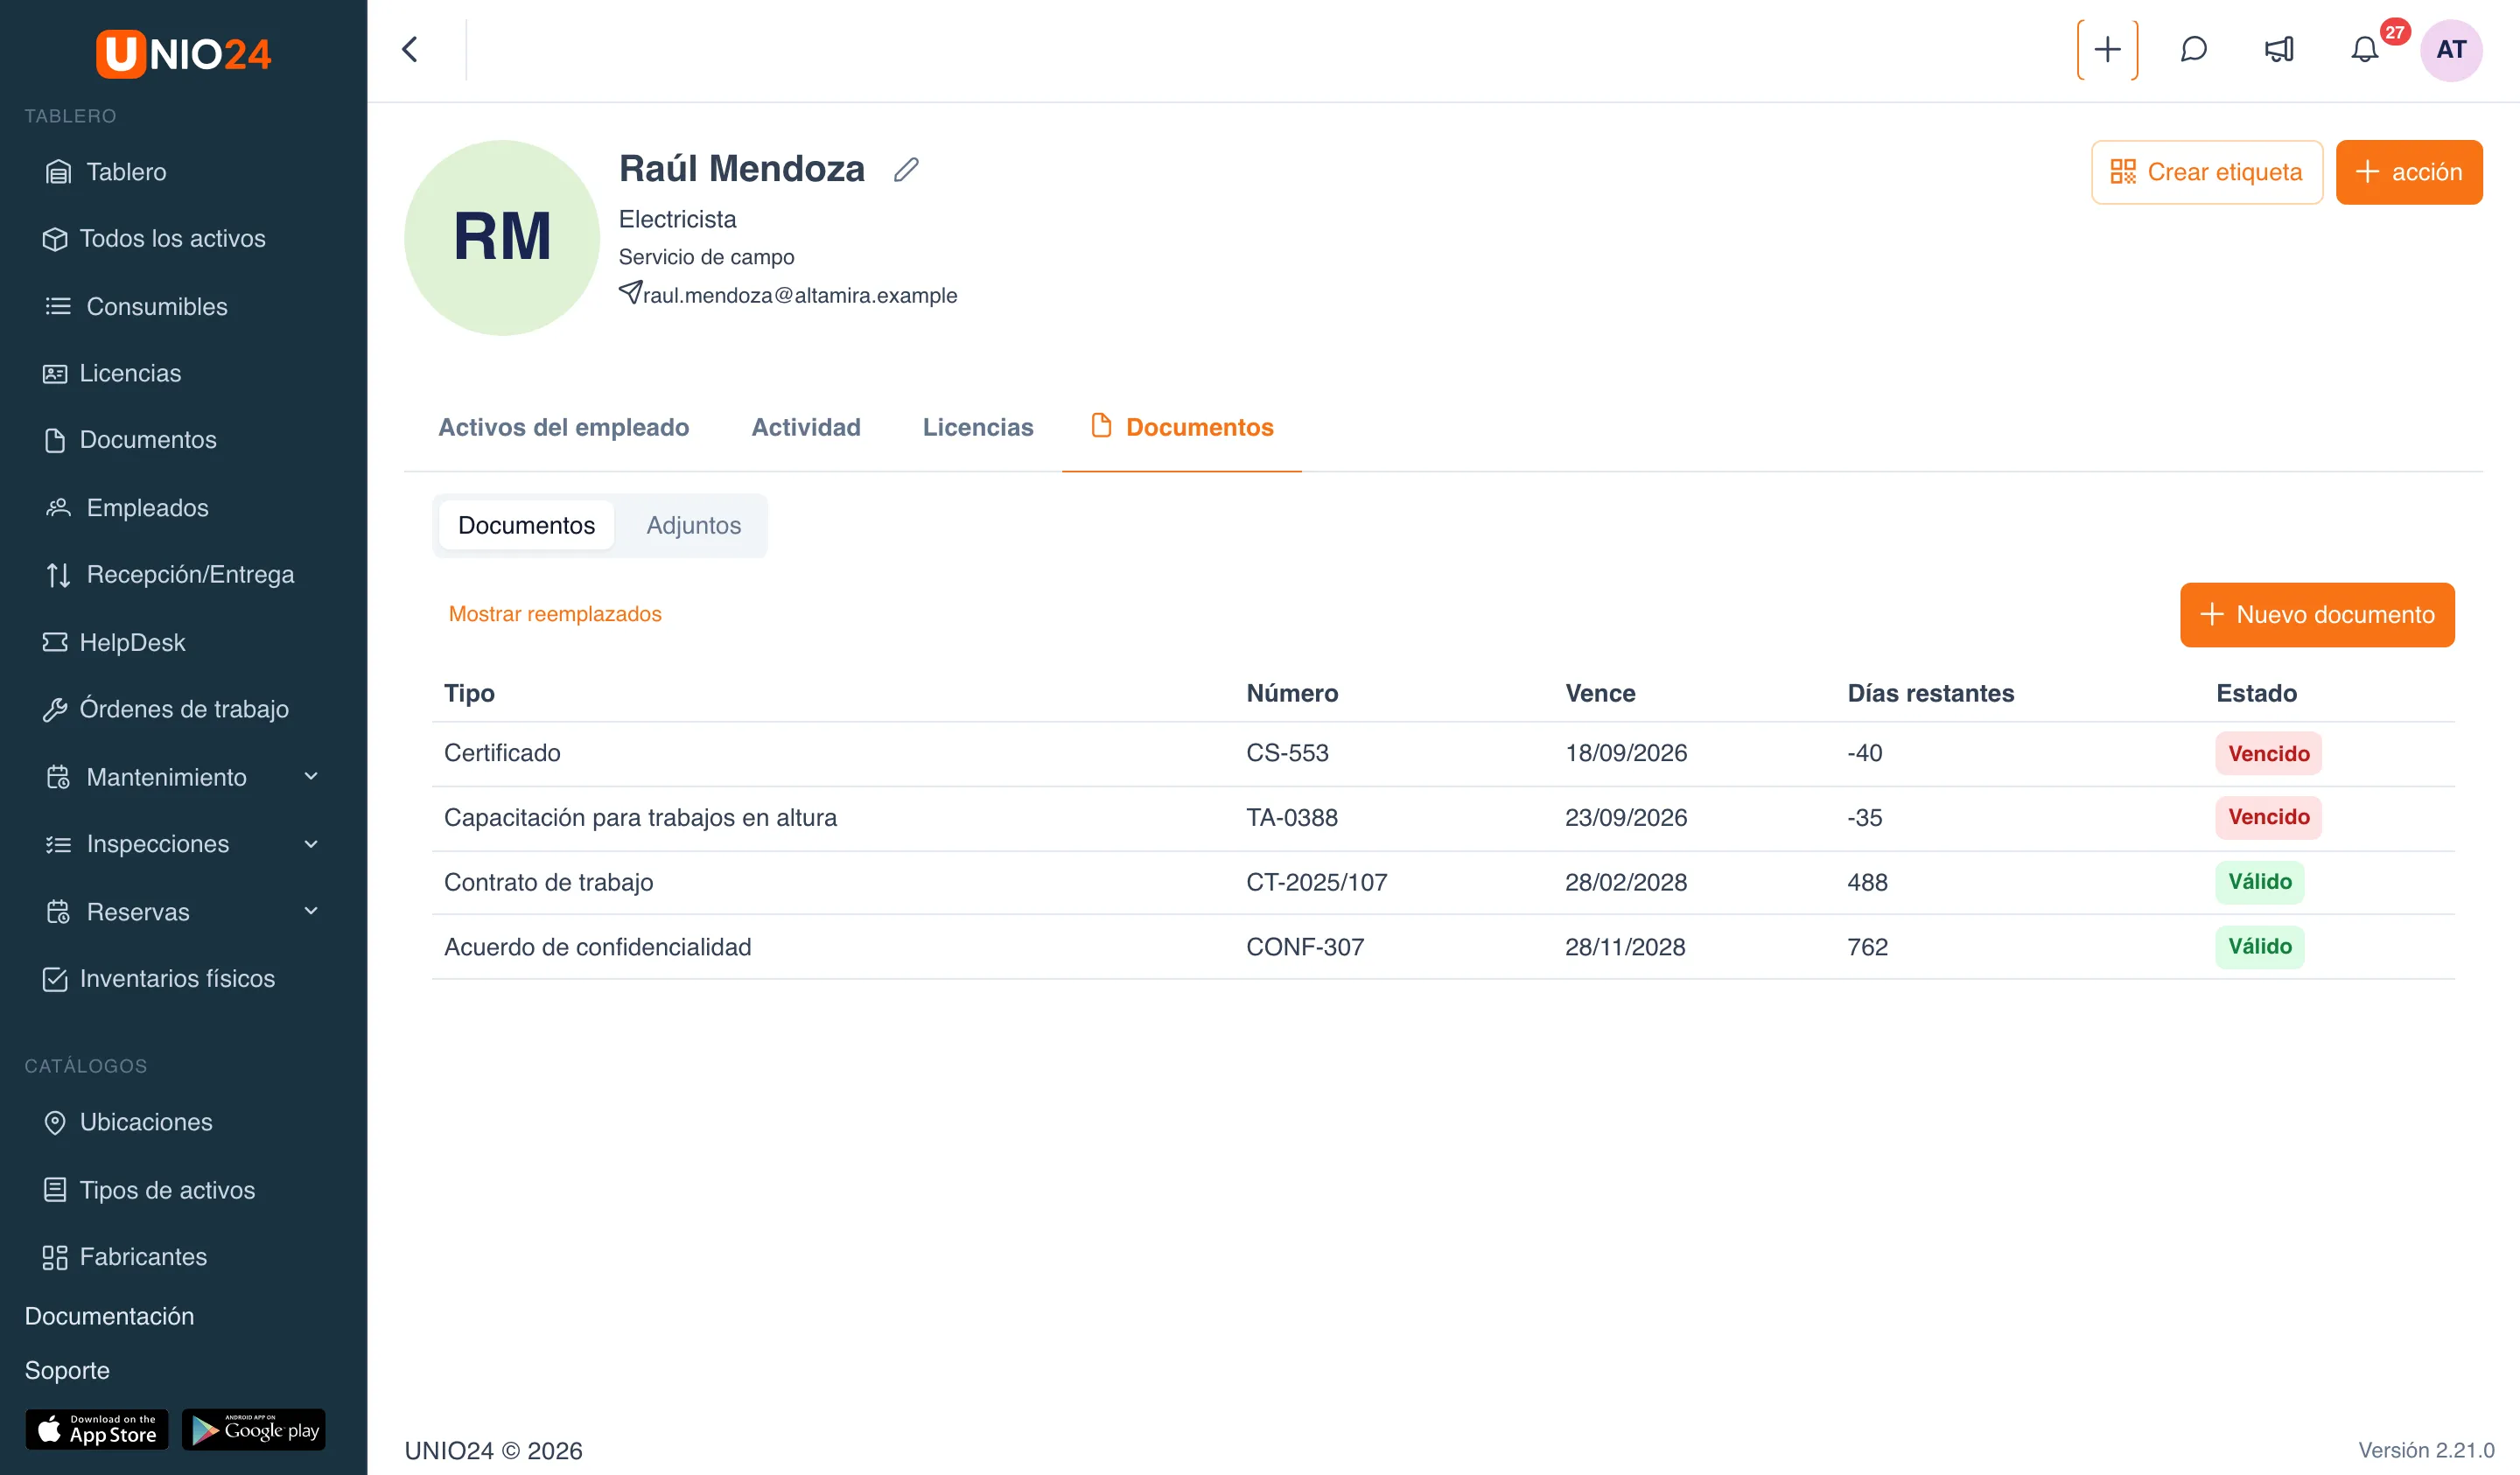Select document number CONF-307
2520x1475 pixels.
click(1304, 946)
